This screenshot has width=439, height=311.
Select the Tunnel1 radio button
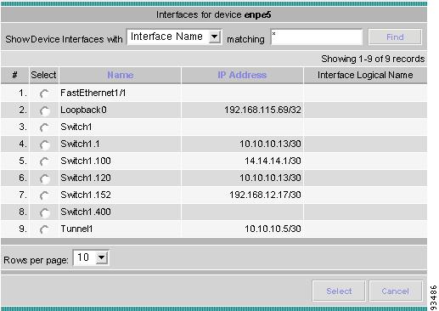(x=44, y=229)
